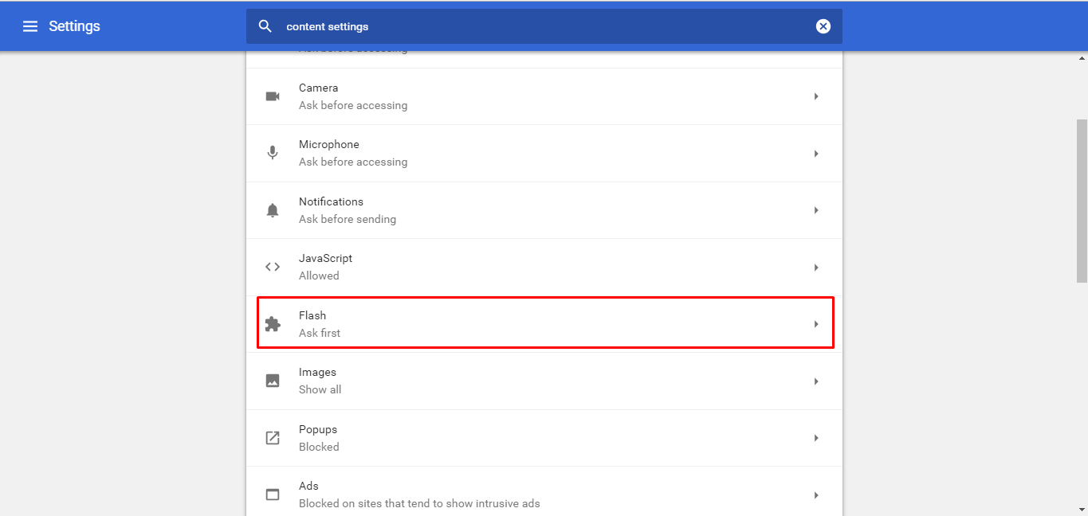Expand Flash settings arrow
Screen dimensions: 1088x516
pyautogui.click(x=815, y=324)
